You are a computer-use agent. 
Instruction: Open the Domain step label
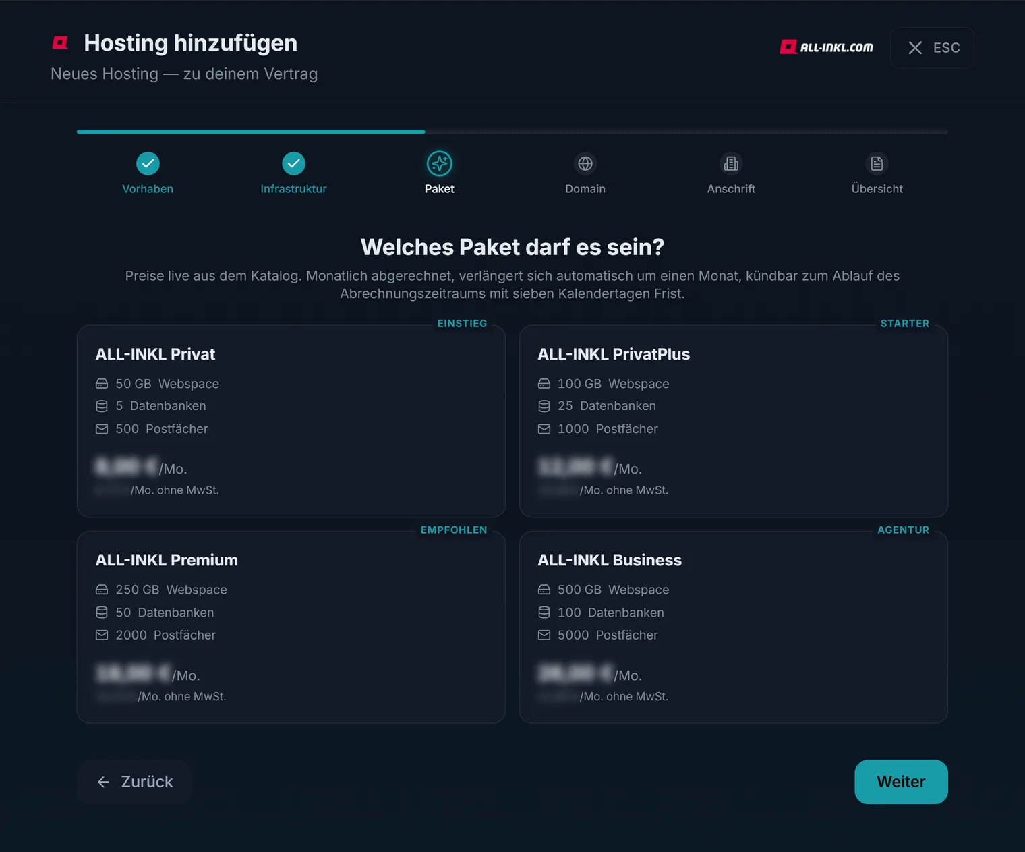pyautogui.click(x=585, y=189)
